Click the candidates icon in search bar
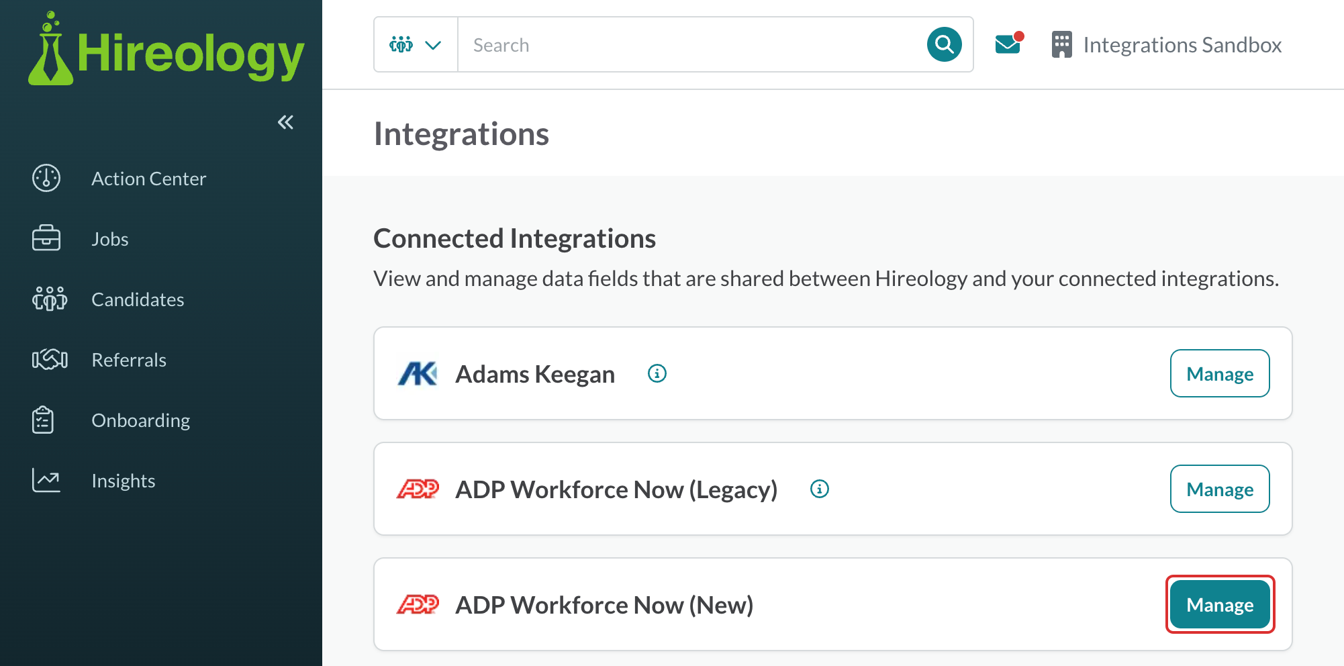Screen dimensions: 1344x666 [x=401, y=45]
